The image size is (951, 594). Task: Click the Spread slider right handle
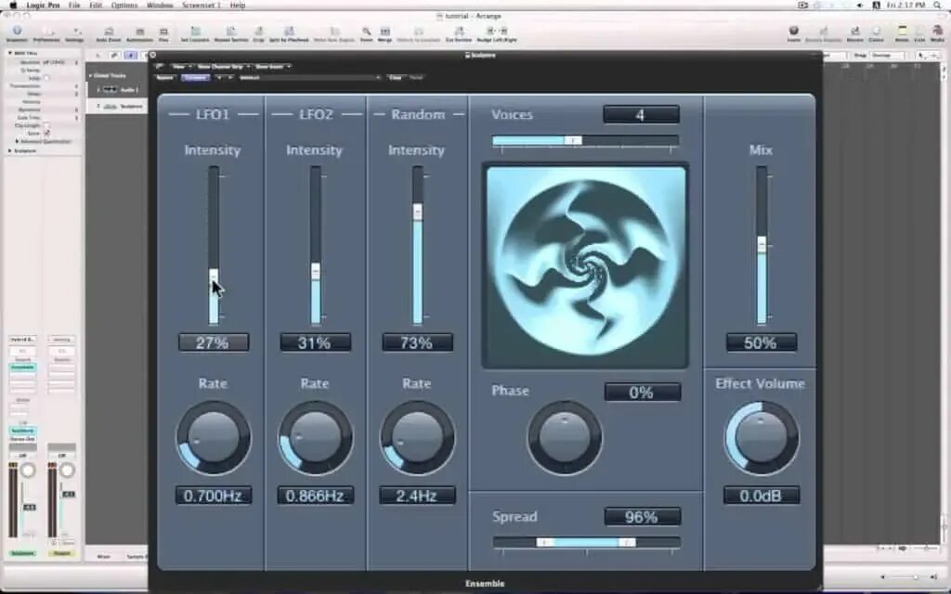pos(627,542)
